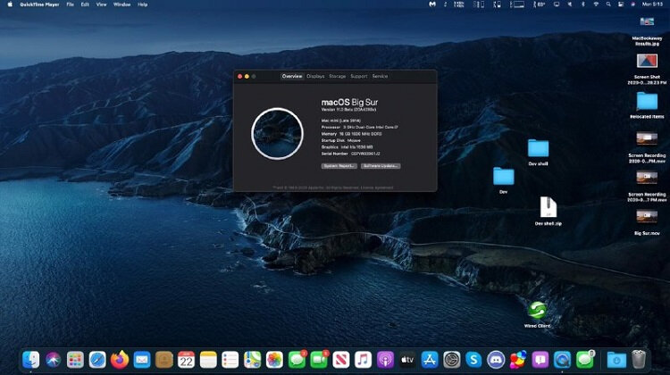The height and width of the screenshot is (375, 670).
Task: Switch to the Storage tab
Action: [337, 76]
